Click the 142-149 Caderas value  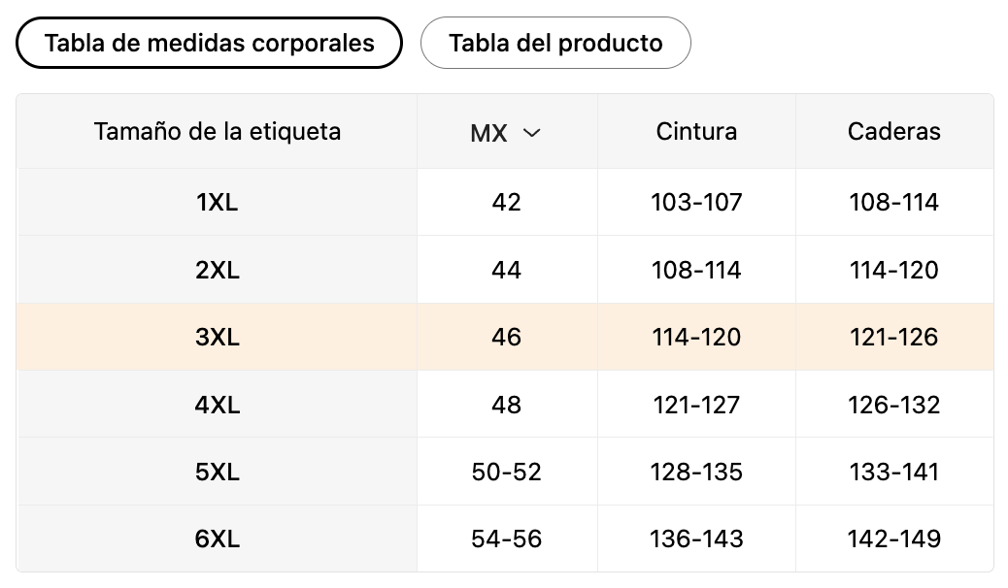(893, 539)
